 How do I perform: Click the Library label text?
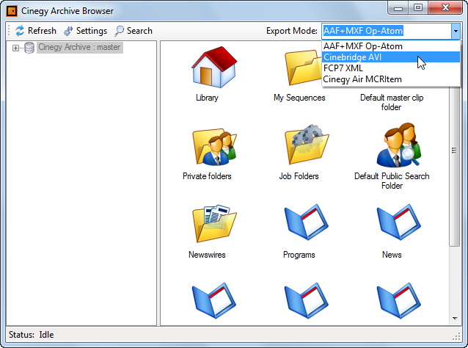coord(207,98)
